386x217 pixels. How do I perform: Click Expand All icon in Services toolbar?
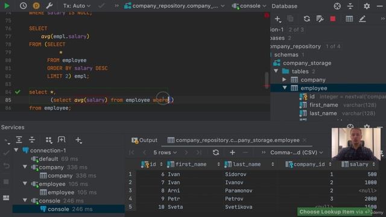click(19, 140)
